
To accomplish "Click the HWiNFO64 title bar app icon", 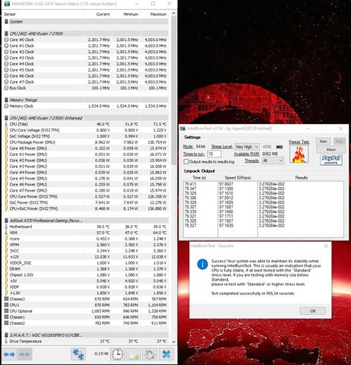I will (x=7, y=4).
